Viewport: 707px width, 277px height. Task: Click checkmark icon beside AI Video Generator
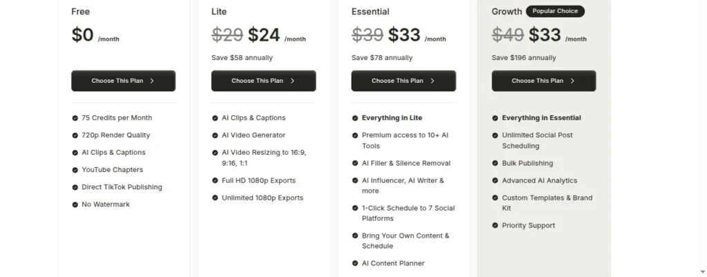[x=215, y=135]
